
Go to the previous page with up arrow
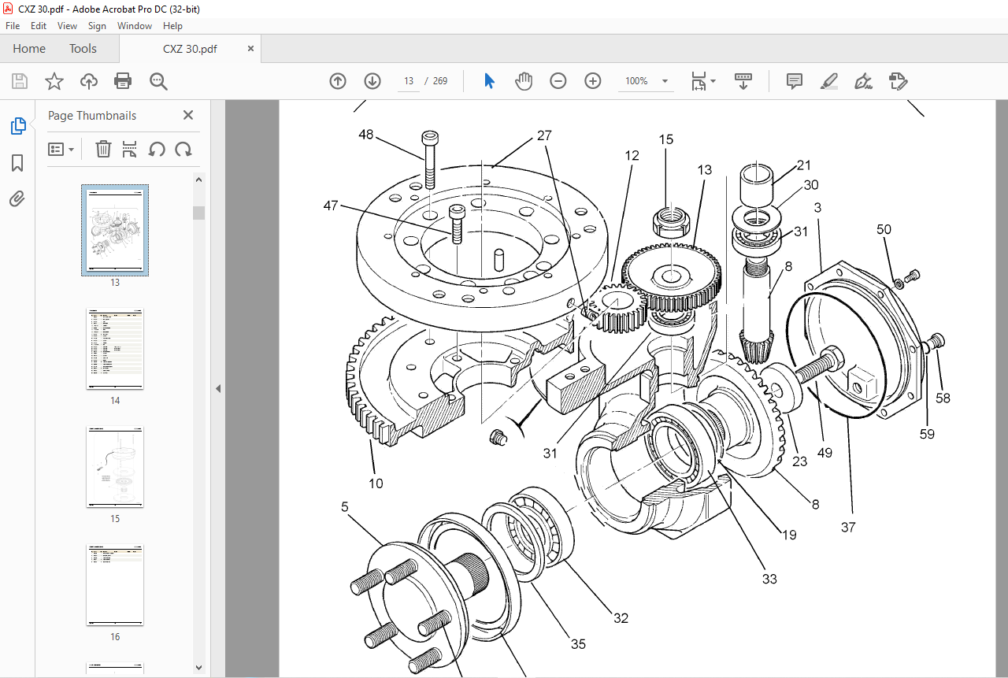338,81
